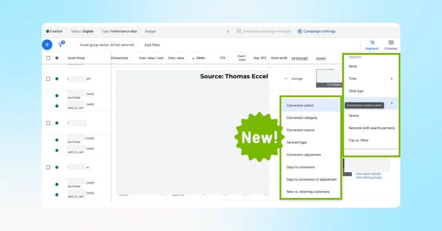Sort by the Conversions column header

120,58
